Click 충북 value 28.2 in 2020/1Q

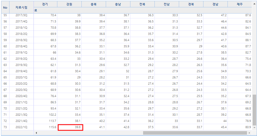(94, 78)
